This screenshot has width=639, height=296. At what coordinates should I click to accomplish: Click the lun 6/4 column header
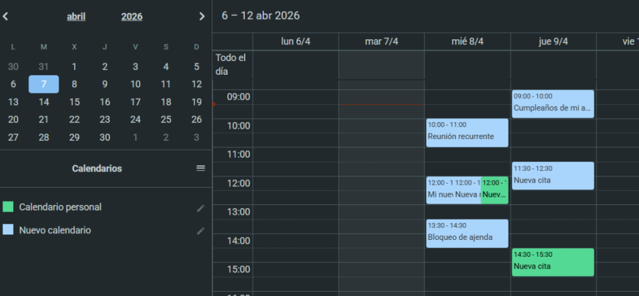[296, 42]
